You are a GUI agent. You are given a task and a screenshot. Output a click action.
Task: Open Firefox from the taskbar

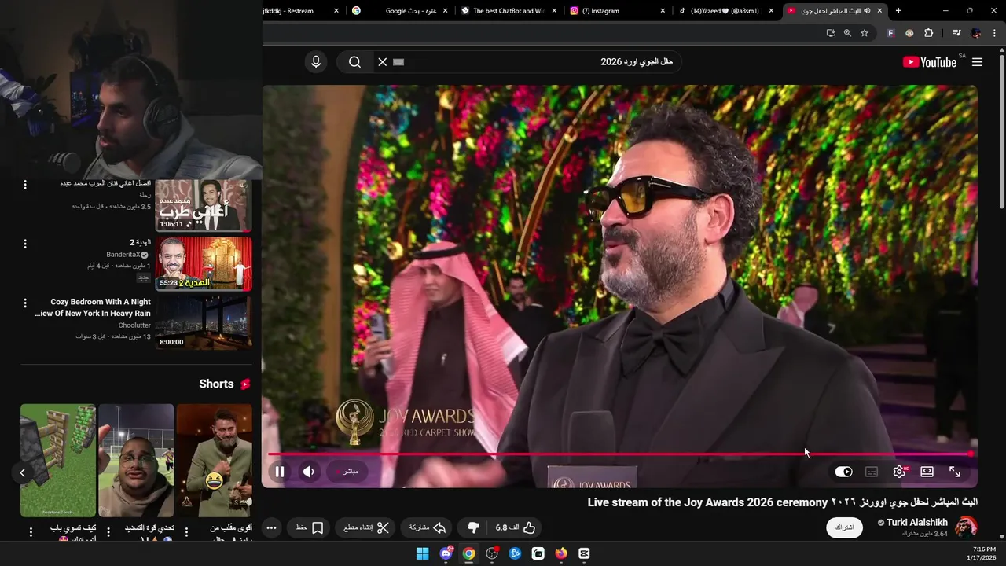tap(561, 553)
